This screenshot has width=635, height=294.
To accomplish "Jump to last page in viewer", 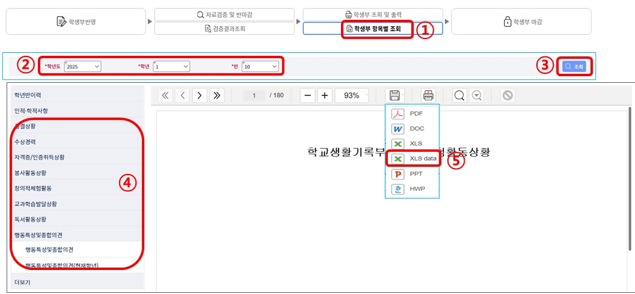I will point(216,95).
